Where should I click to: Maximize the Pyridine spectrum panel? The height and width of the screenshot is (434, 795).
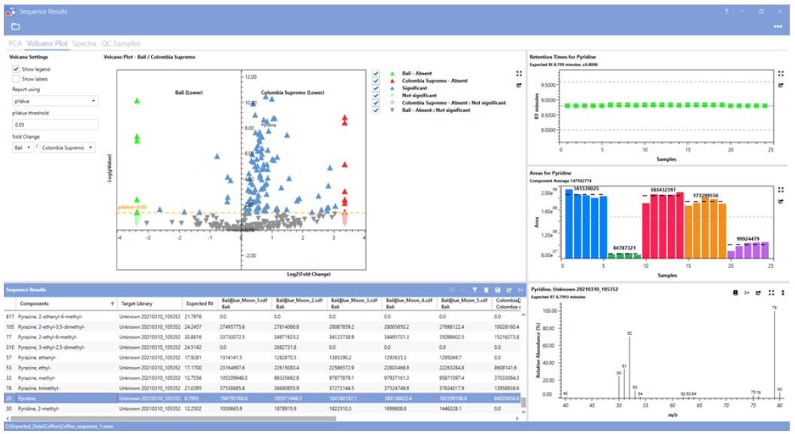771,293
